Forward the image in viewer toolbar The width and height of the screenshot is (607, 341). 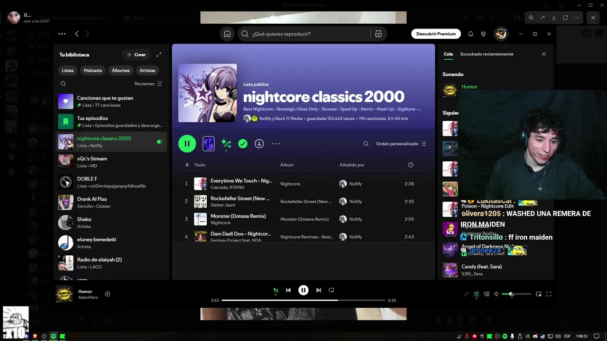543,18
